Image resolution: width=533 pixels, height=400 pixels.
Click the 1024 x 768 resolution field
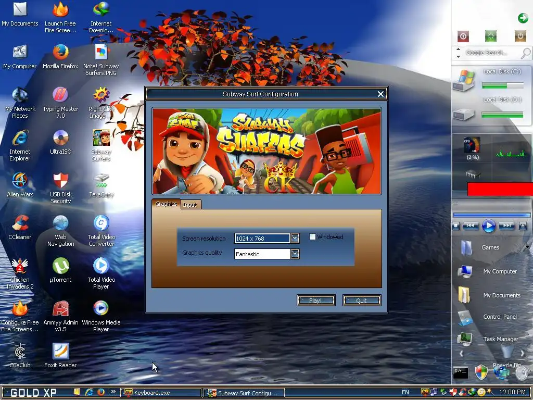[x=262, y=239]
